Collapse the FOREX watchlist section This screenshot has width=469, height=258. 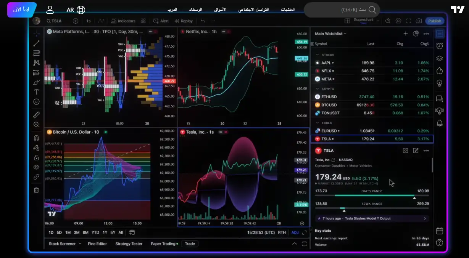point(317,123)
